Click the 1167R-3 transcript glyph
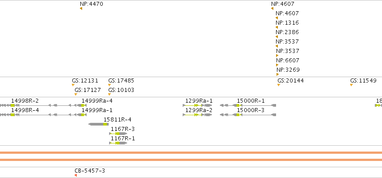Viewport: 382px width, 178px height. 118,134
